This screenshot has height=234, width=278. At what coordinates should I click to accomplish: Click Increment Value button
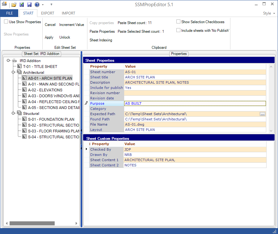[72, 25]
